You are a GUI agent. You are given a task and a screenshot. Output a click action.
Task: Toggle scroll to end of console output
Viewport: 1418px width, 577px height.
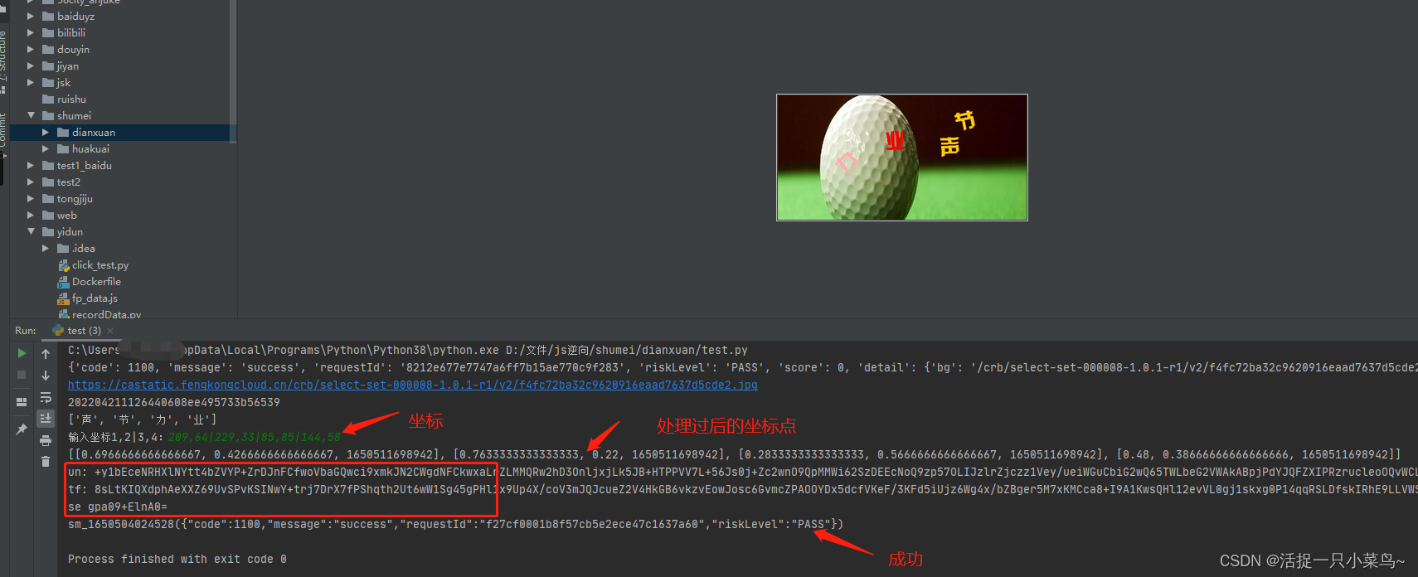click(x=46, y=419)
